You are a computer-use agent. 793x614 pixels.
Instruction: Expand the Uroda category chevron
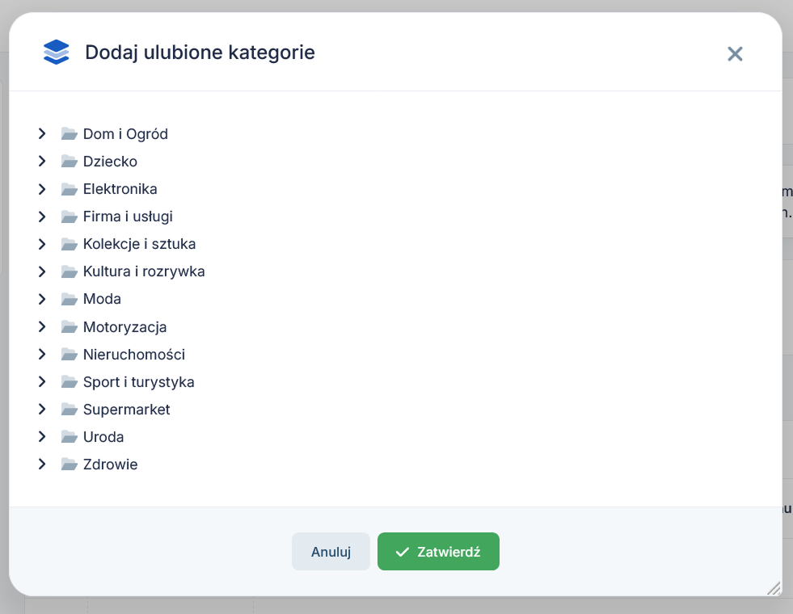click(x=42, y=436)
